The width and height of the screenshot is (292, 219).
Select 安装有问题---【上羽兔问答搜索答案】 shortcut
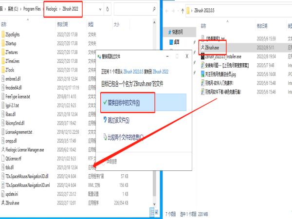click(x=227, y=65)
